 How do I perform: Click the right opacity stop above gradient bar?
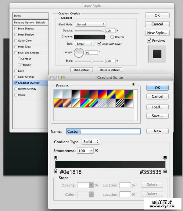tap(165, 158)
